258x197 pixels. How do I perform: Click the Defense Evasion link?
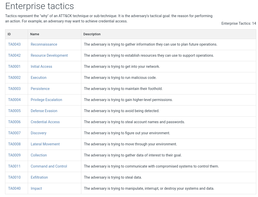tap(44, 111)
